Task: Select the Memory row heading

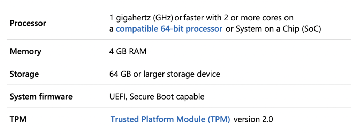Action: 25,51
